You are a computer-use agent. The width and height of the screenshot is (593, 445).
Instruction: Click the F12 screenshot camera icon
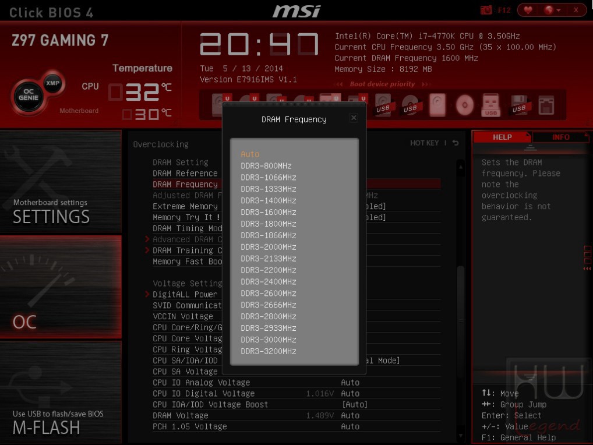pyautogui.click(x=486, y=10)
